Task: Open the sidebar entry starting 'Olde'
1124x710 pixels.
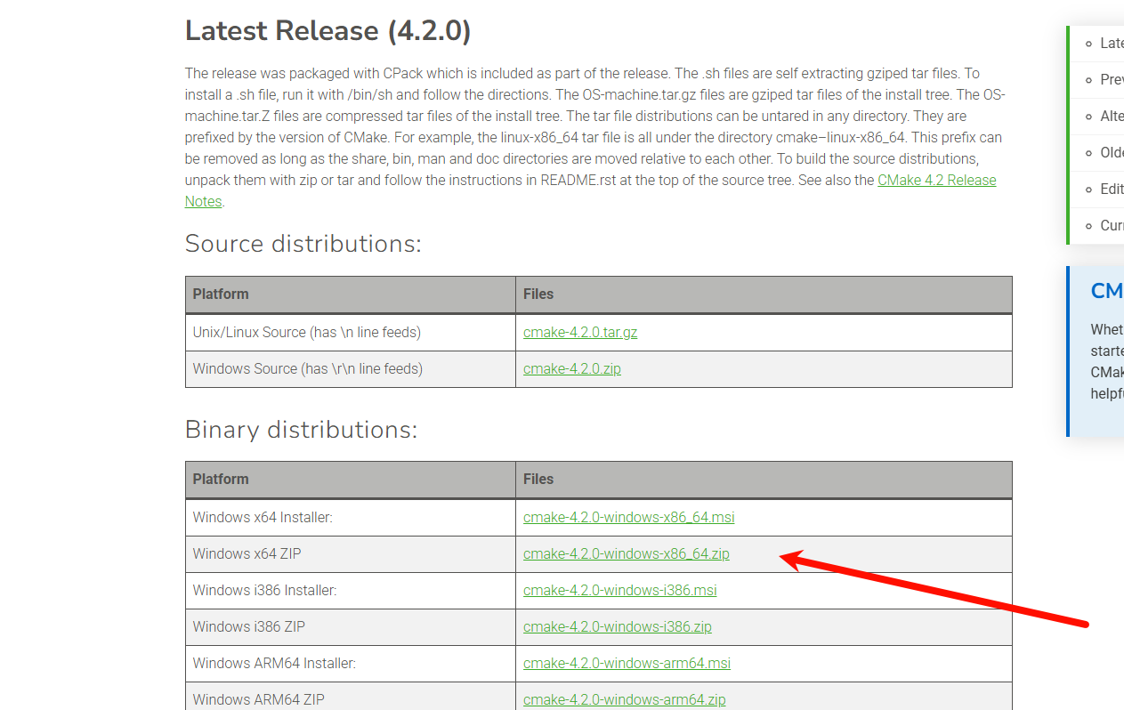Action: (1111, 152)
